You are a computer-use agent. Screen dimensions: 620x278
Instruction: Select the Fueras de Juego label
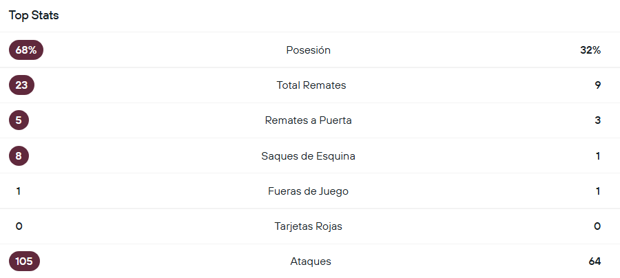click(309, 191)
